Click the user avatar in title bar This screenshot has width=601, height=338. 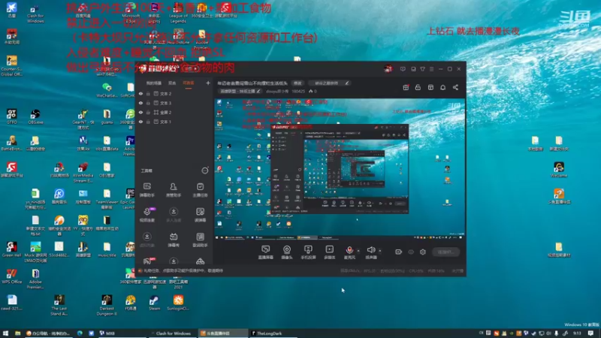tap(388, 69)
